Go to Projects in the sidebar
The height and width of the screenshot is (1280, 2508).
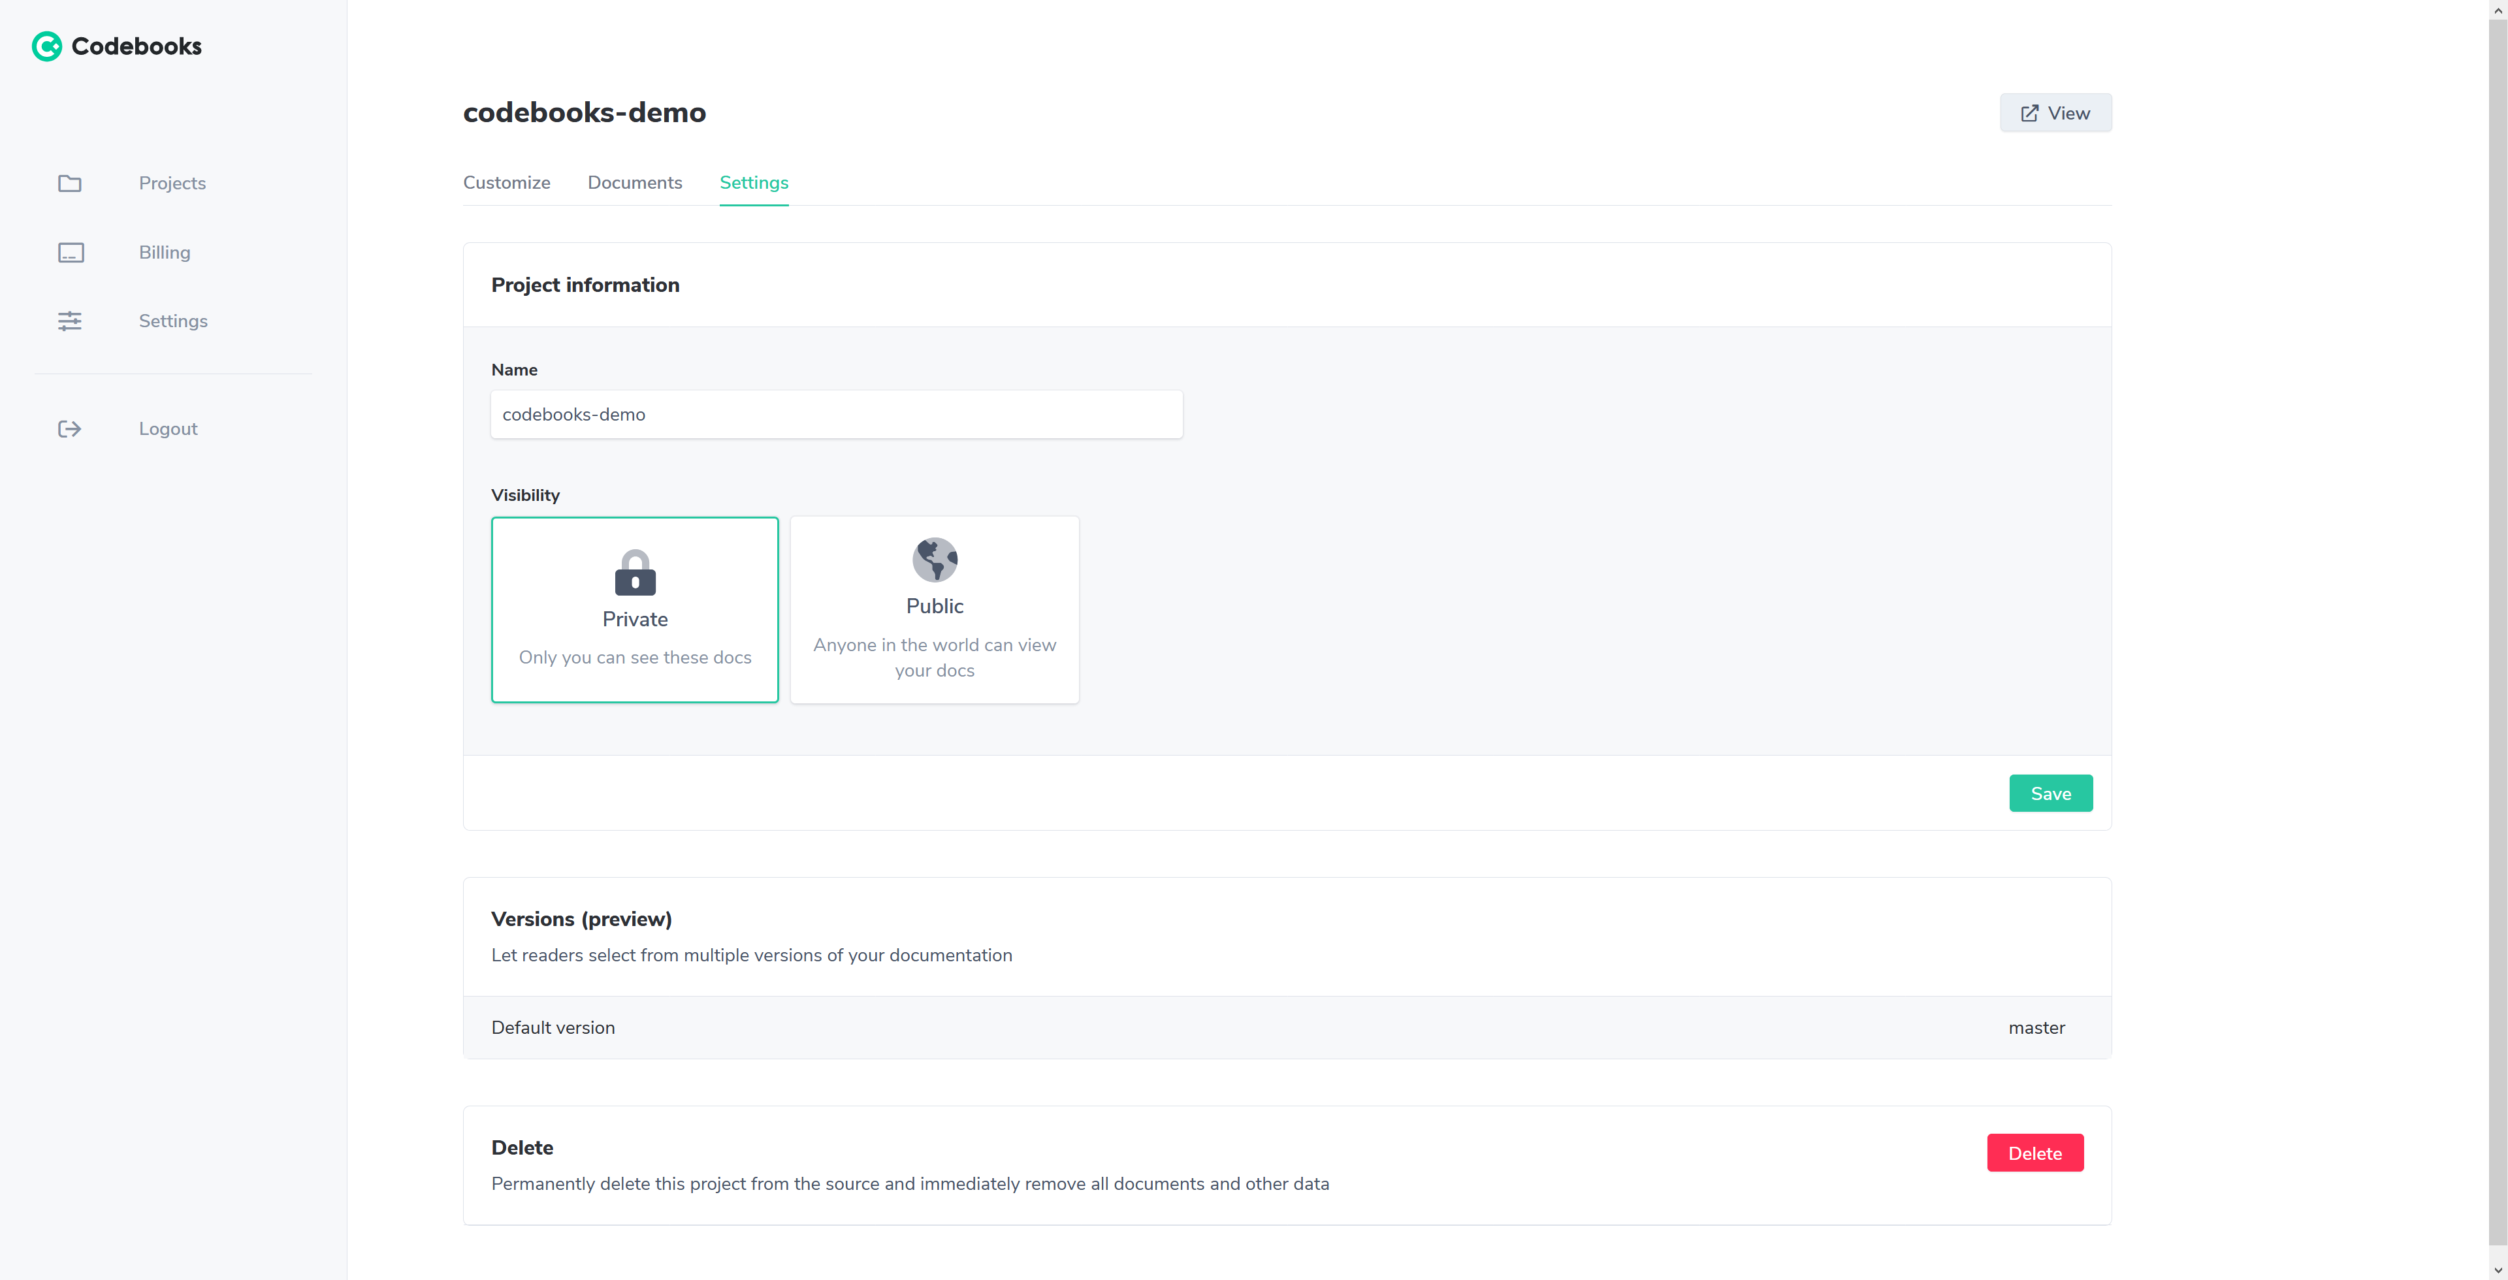tap(172, 183)
